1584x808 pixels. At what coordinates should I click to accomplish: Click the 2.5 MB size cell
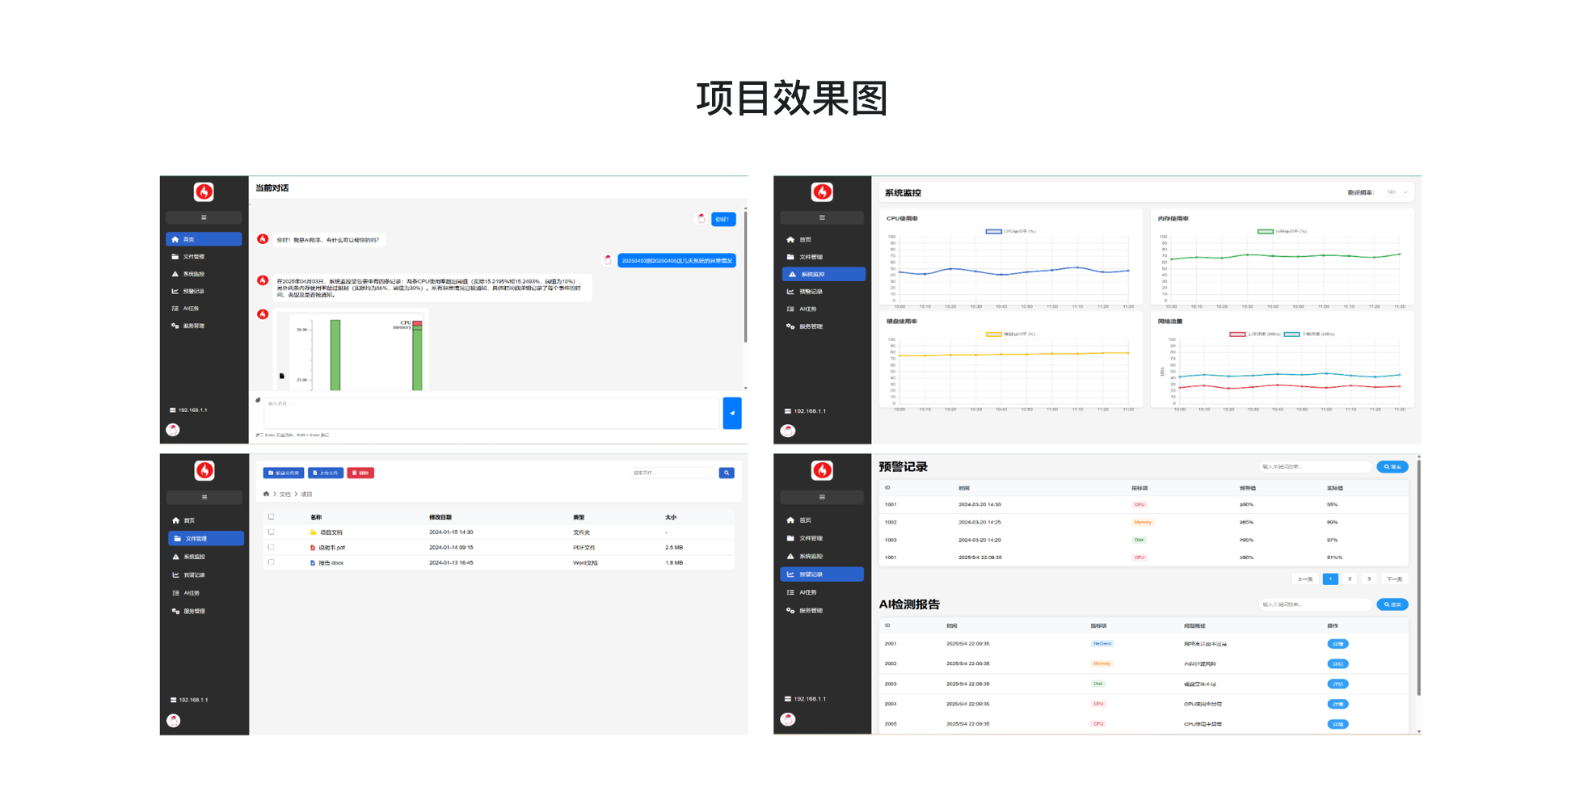point(674,548)
